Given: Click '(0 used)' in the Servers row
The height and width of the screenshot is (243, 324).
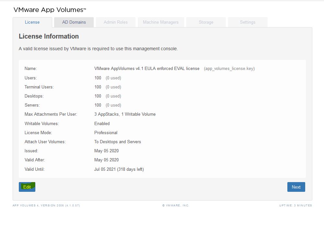Looking at the screenshot, I should click(114, 105).
